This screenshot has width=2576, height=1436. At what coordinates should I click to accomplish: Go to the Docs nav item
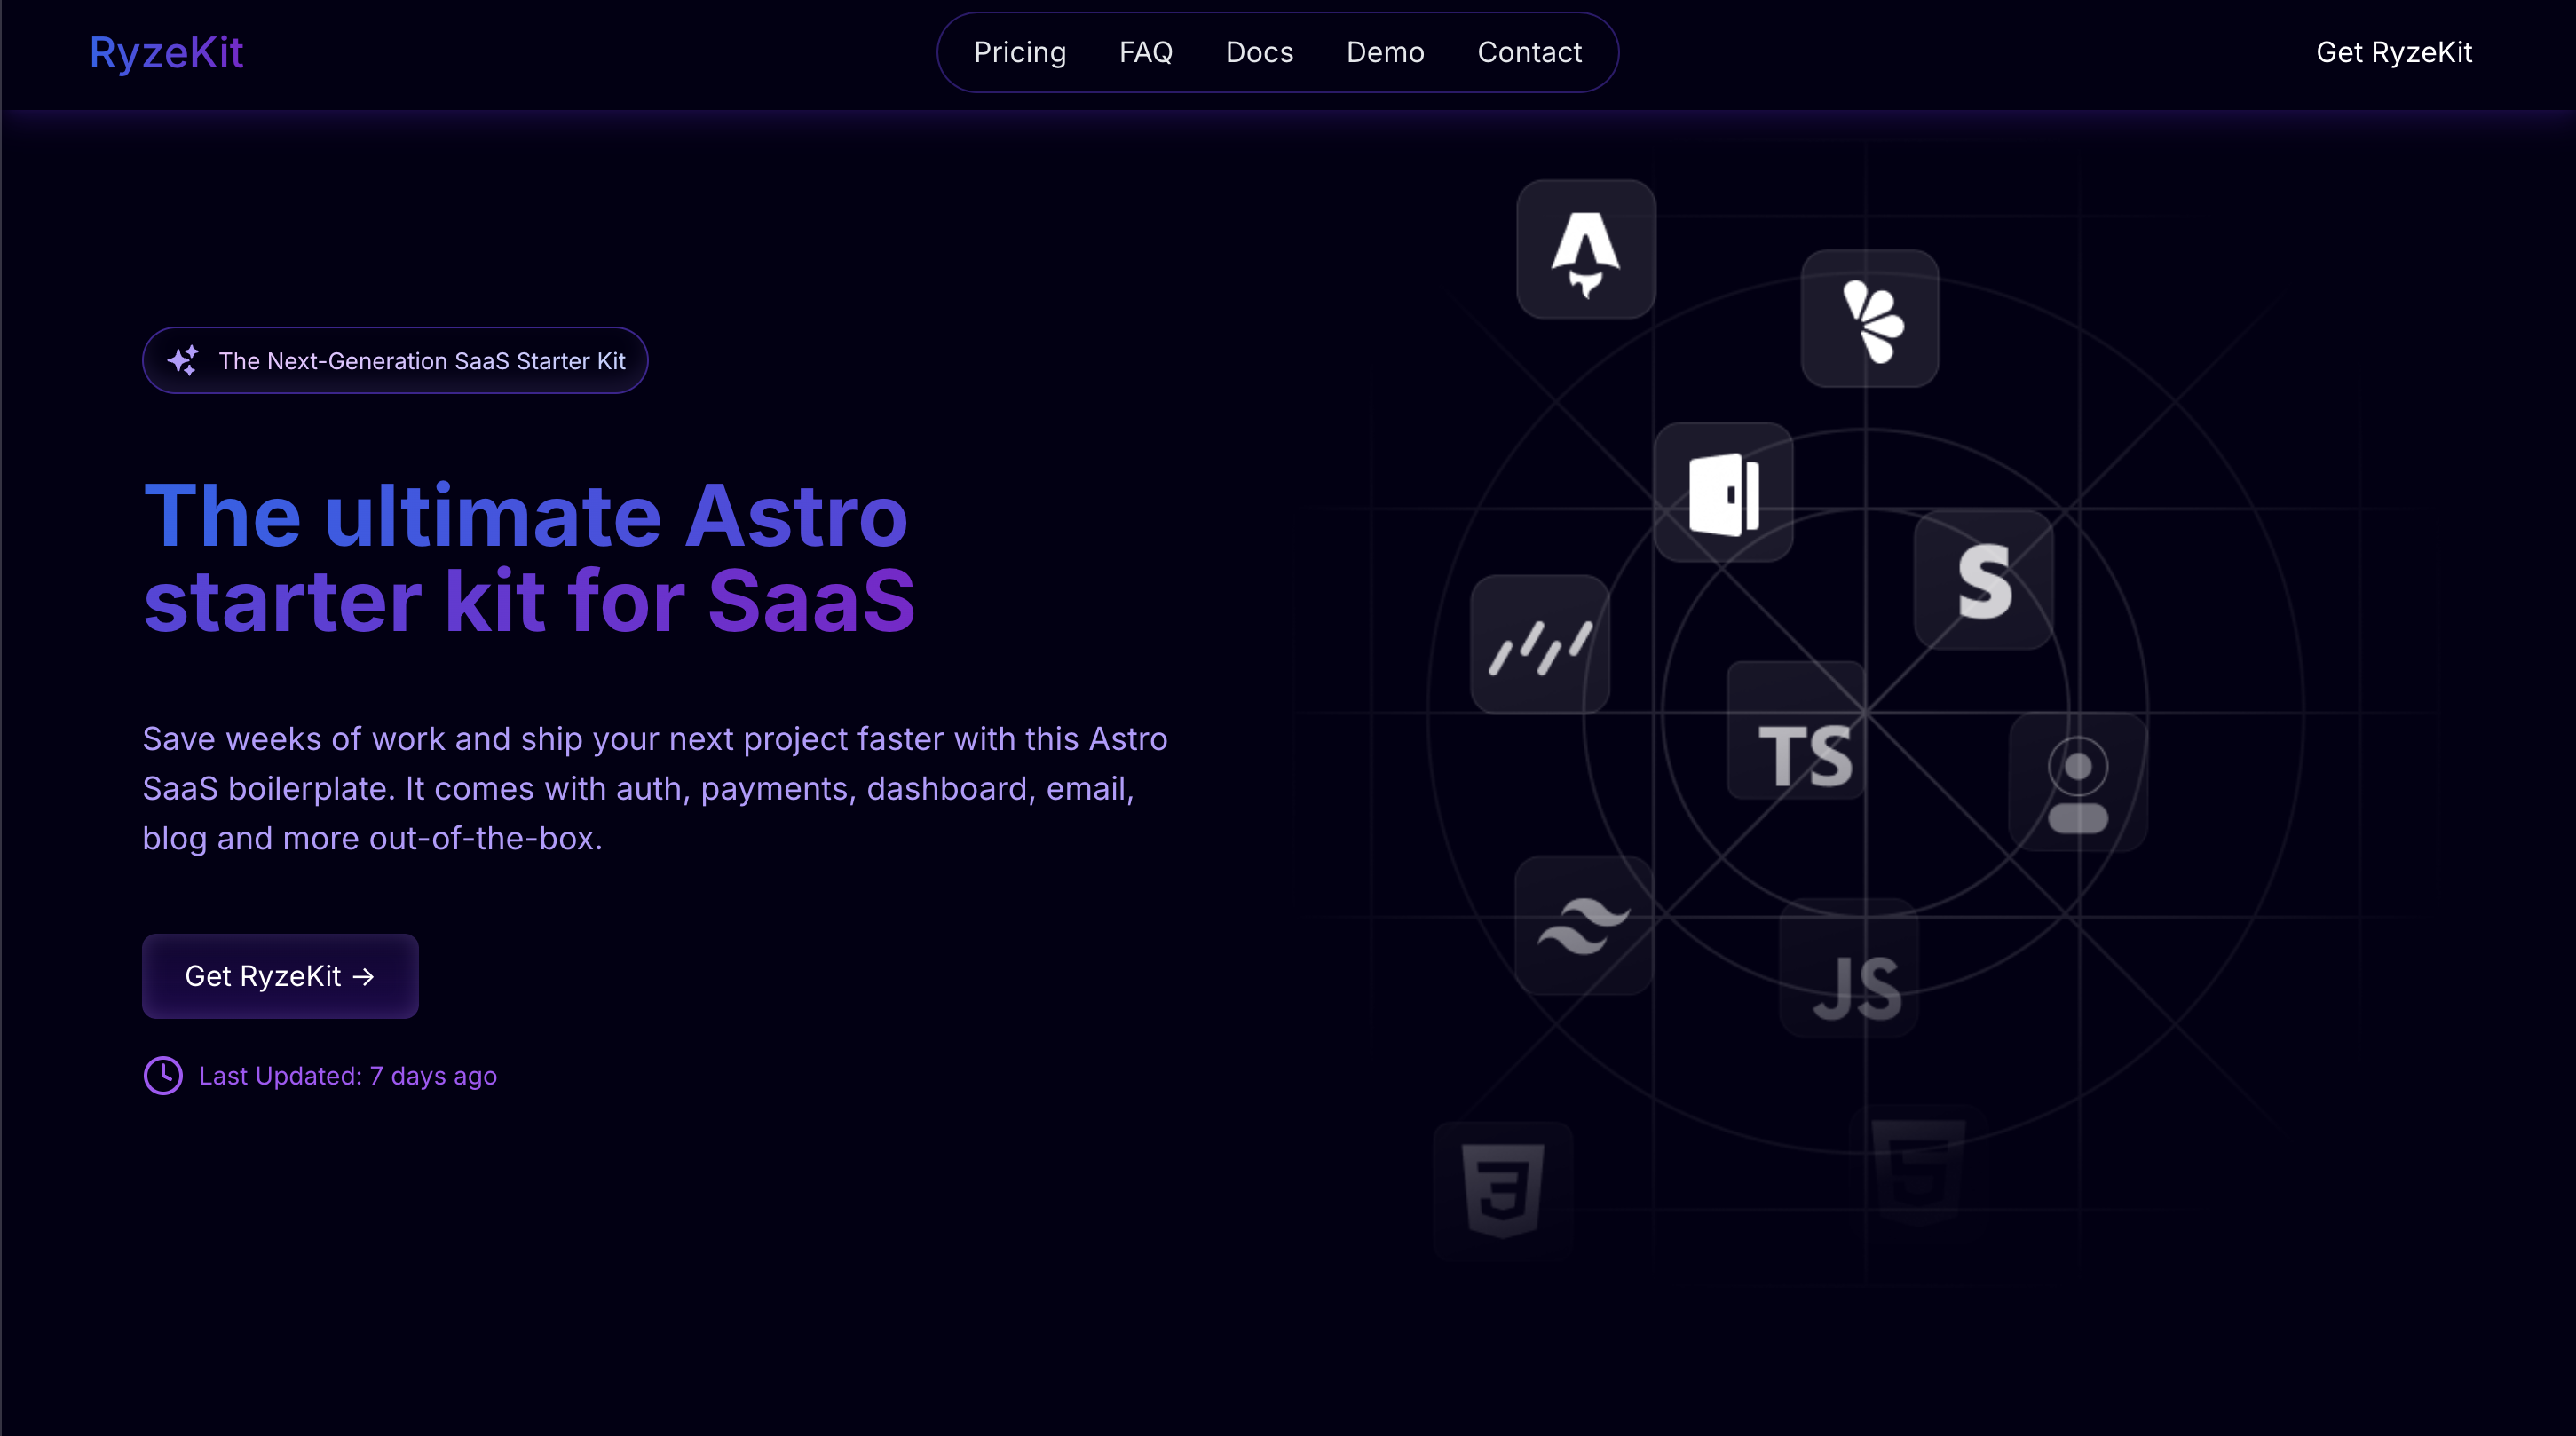click(x=1260, y=52)
